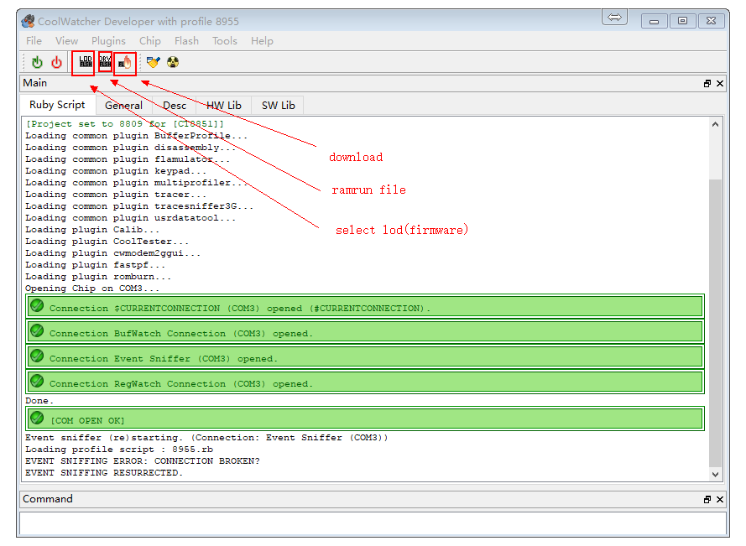
Task: Click the log vertical scrollbar thumb
Action: click(715, 324)
